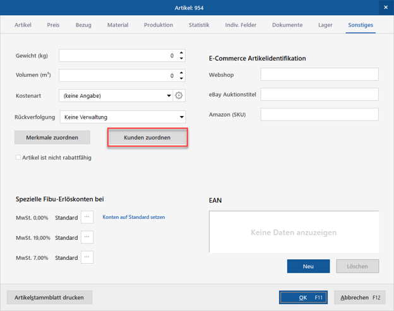
Task: Open the Rückverfolgung dropdown
Action: pyautogui.click(x=182, y=117)
